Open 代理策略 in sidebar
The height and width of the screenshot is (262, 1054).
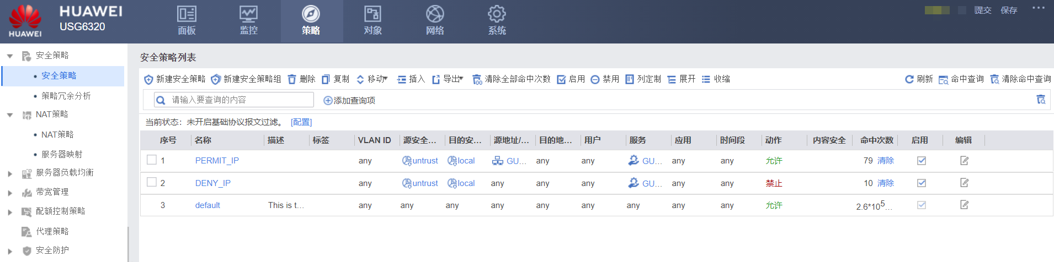(52, 231)
